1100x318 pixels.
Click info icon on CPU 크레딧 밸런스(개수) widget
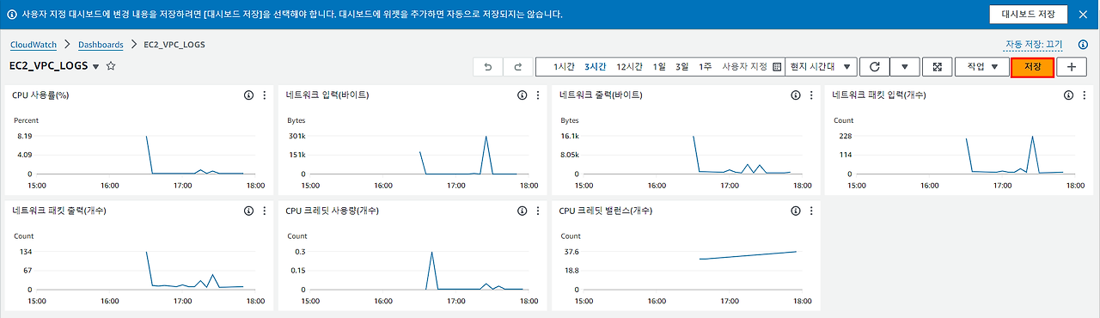(x=795, y=211)
